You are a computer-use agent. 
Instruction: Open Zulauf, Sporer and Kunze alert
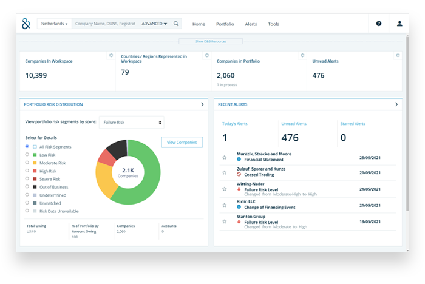(261, 169)
